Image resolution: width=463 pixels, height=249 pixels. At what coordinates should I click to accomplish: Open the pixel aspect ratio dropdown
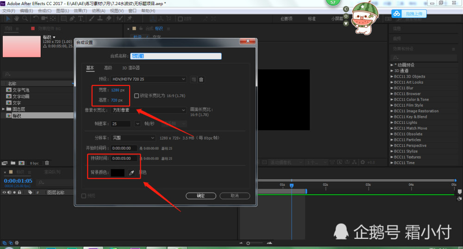coord(149,110)
